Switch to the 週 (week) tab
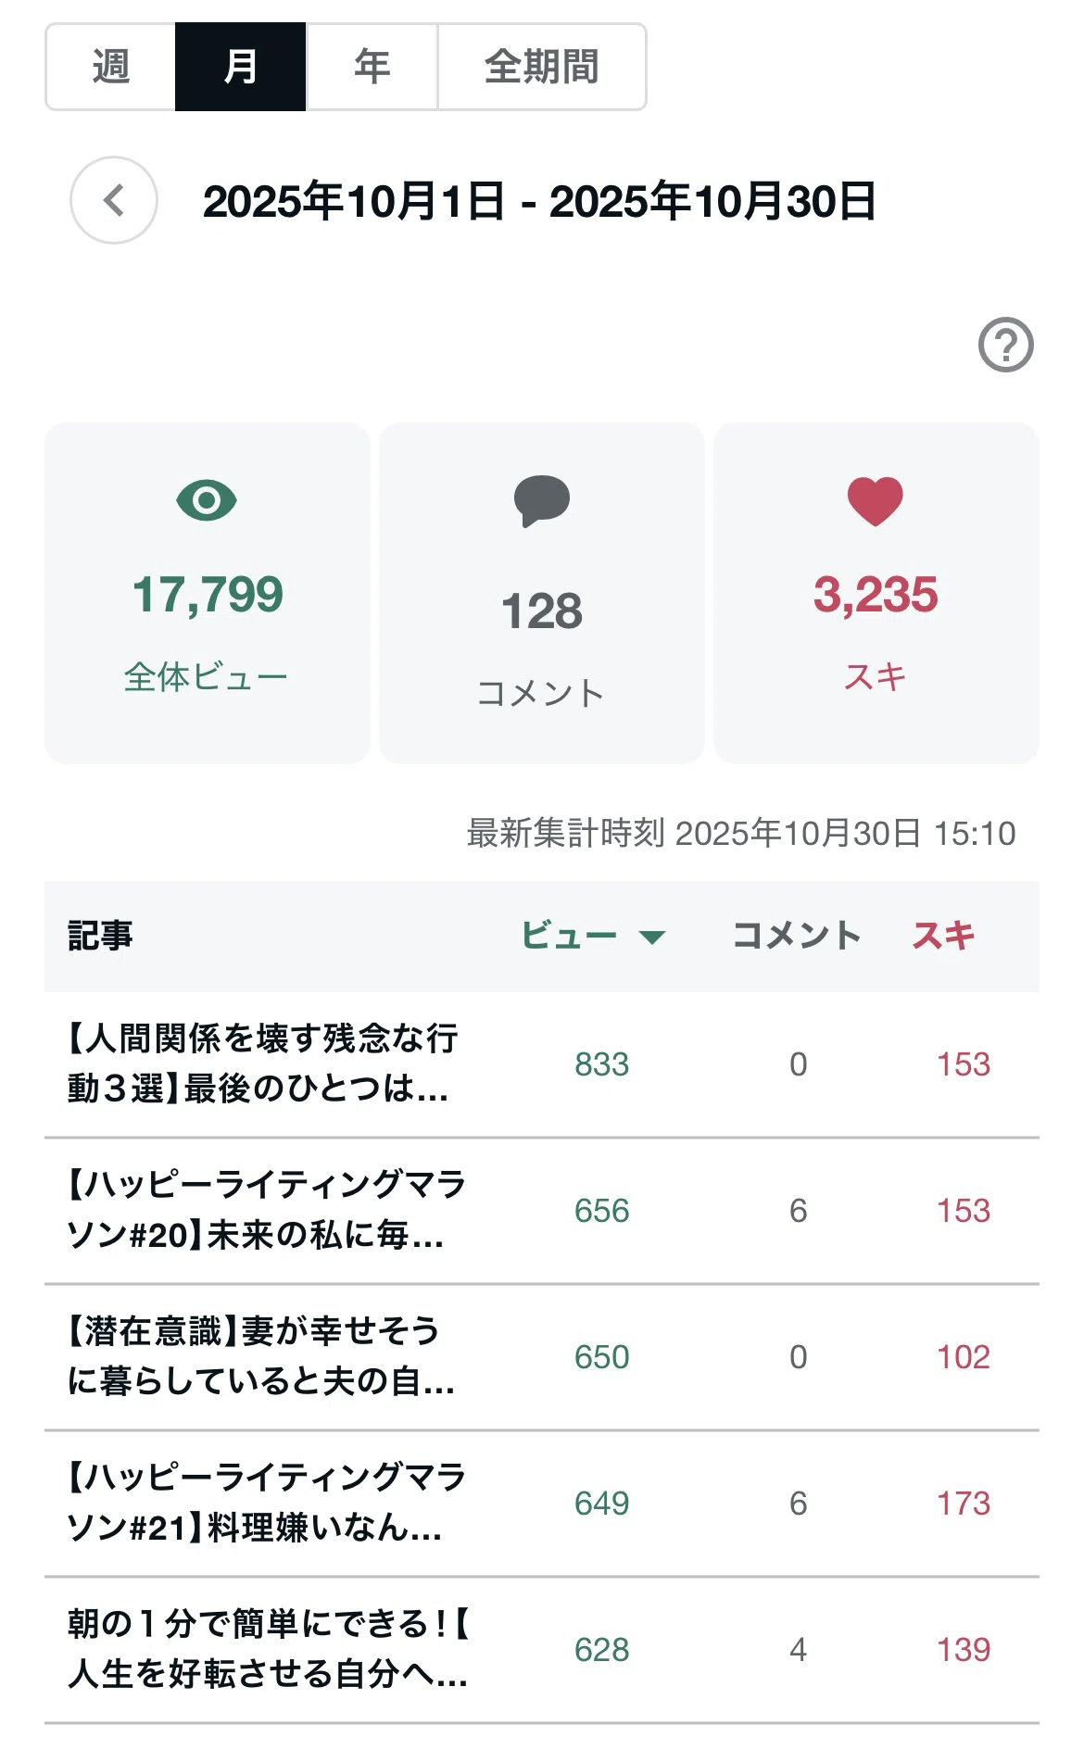 [111, 67]
